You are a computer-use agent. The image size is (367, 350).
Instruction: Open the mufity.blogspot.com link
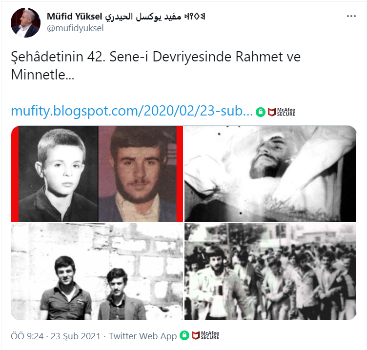point(132,111)
